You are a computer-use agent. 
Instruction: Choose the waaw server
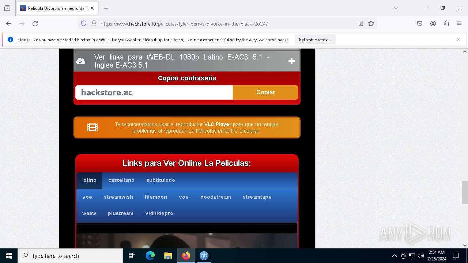coord(89,213)
